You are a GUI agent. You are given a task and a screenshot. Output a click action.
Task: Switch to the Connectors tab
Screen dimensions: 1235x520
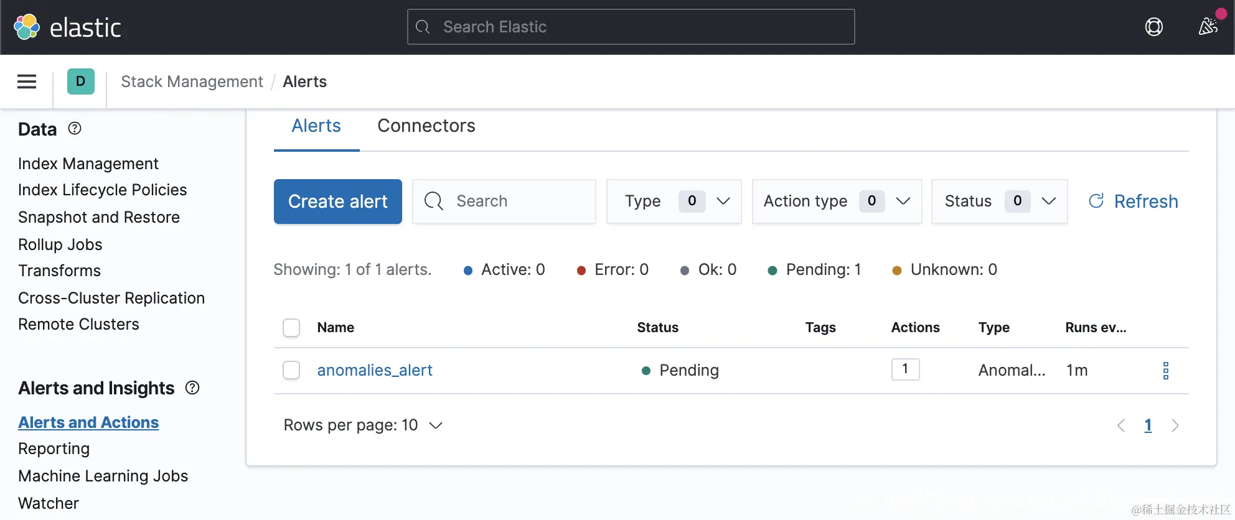(426, 126)
